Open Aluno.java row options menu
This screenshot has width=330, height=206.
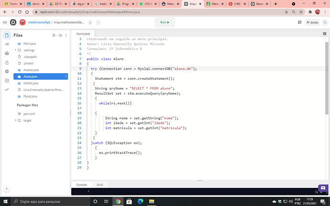pyautogui.click(x=66, y=76)
